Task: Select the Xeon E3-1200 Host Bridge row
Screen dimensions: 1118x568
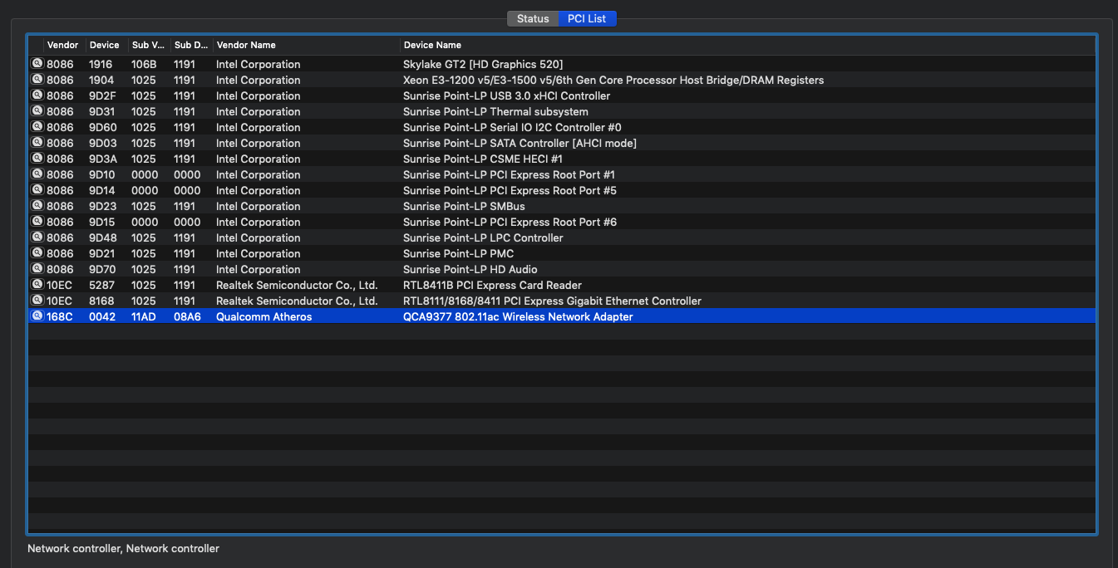Action: tap(613, 80)
